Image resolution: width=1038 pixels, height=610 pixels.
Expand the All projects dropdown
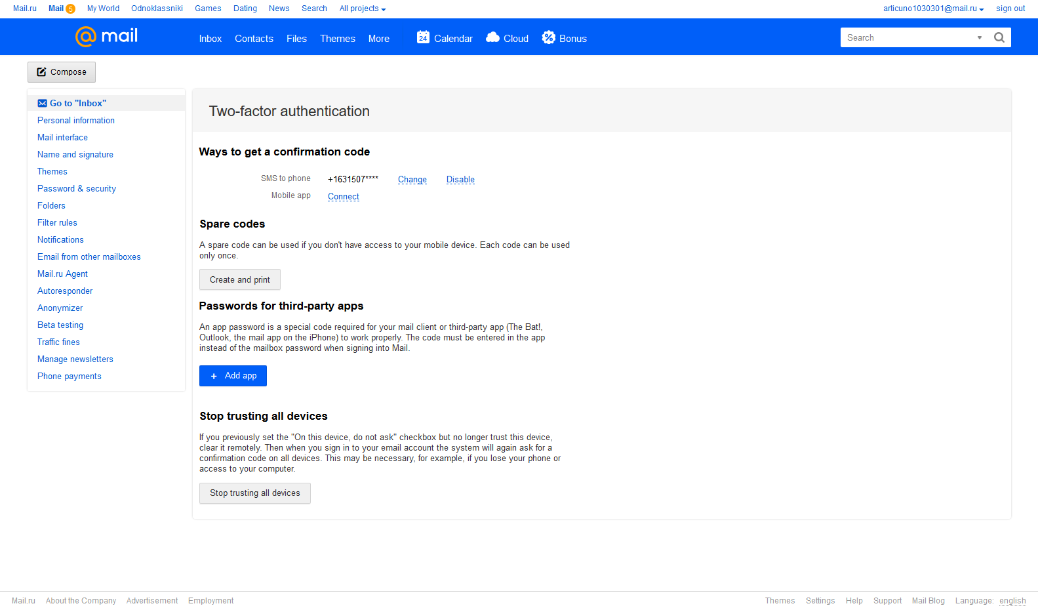[x=363, y=9]
